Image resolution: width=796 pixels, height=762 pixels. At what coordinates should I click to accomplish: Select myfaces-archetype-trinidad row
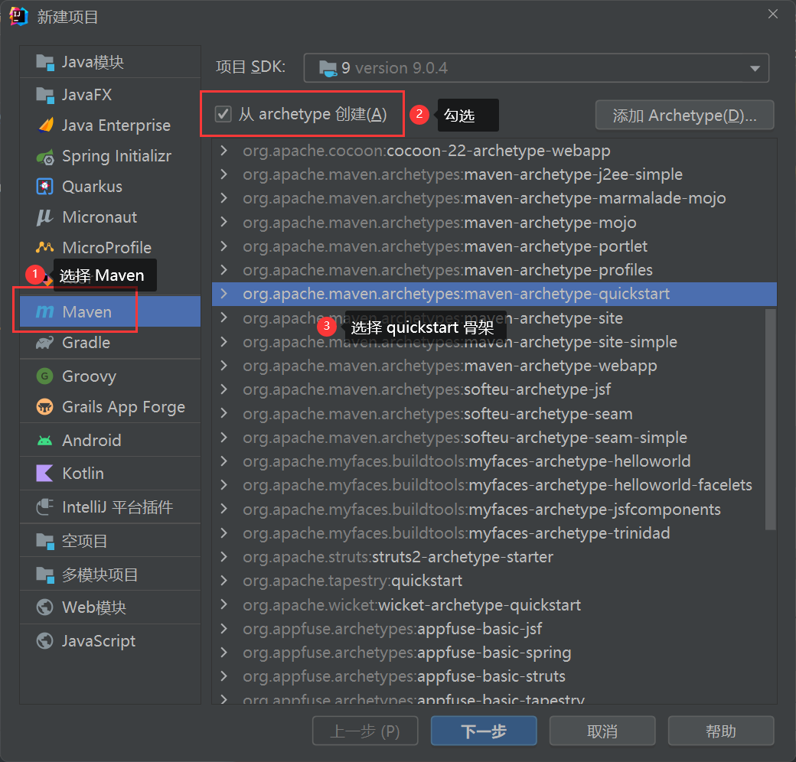[494, 533]
